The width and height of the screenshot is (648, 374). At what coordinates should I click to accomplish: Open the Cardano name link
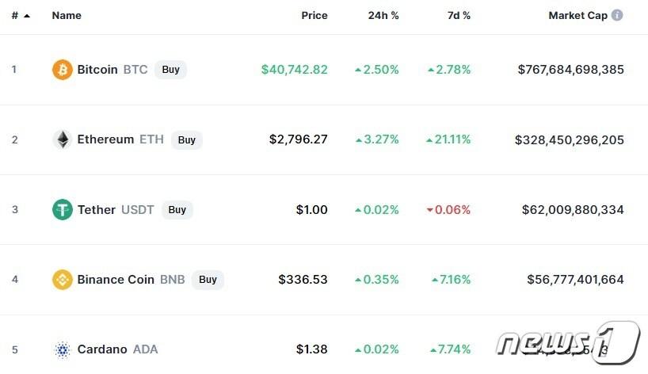[102, 349]
